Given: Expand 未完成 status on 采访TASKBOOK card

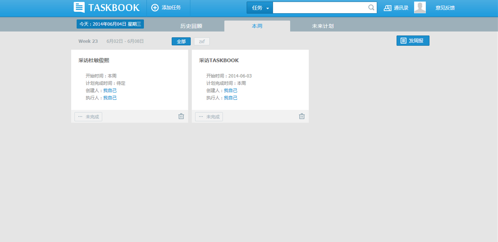Looking at the screenshot, I should [x=209, y=117].
